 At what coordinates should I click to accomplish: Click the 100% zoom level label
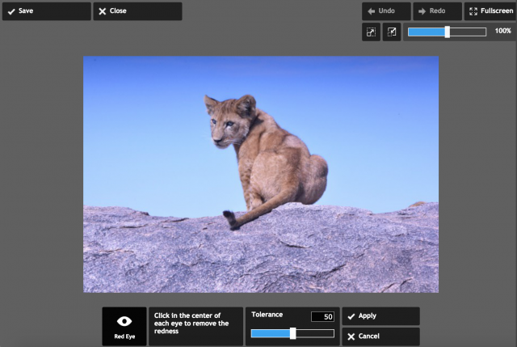[502, 31]
